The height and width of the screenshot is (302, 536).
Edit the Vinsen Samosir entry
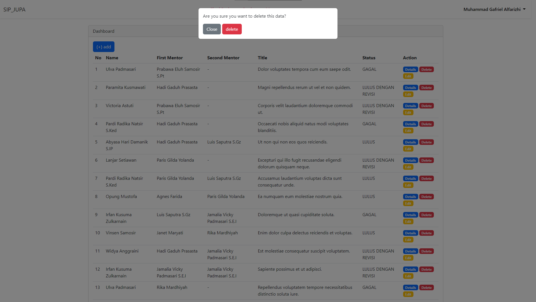[x=408, y=239]
